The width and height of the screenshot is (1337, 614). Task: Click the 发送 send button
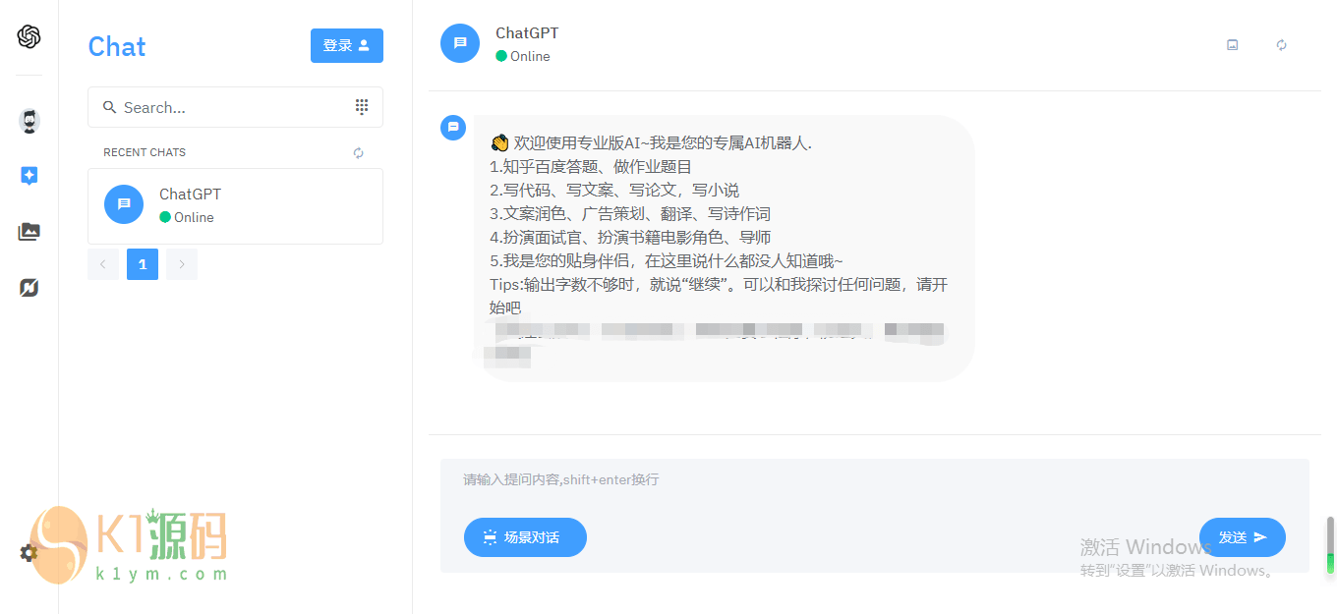click(1243, 537)
